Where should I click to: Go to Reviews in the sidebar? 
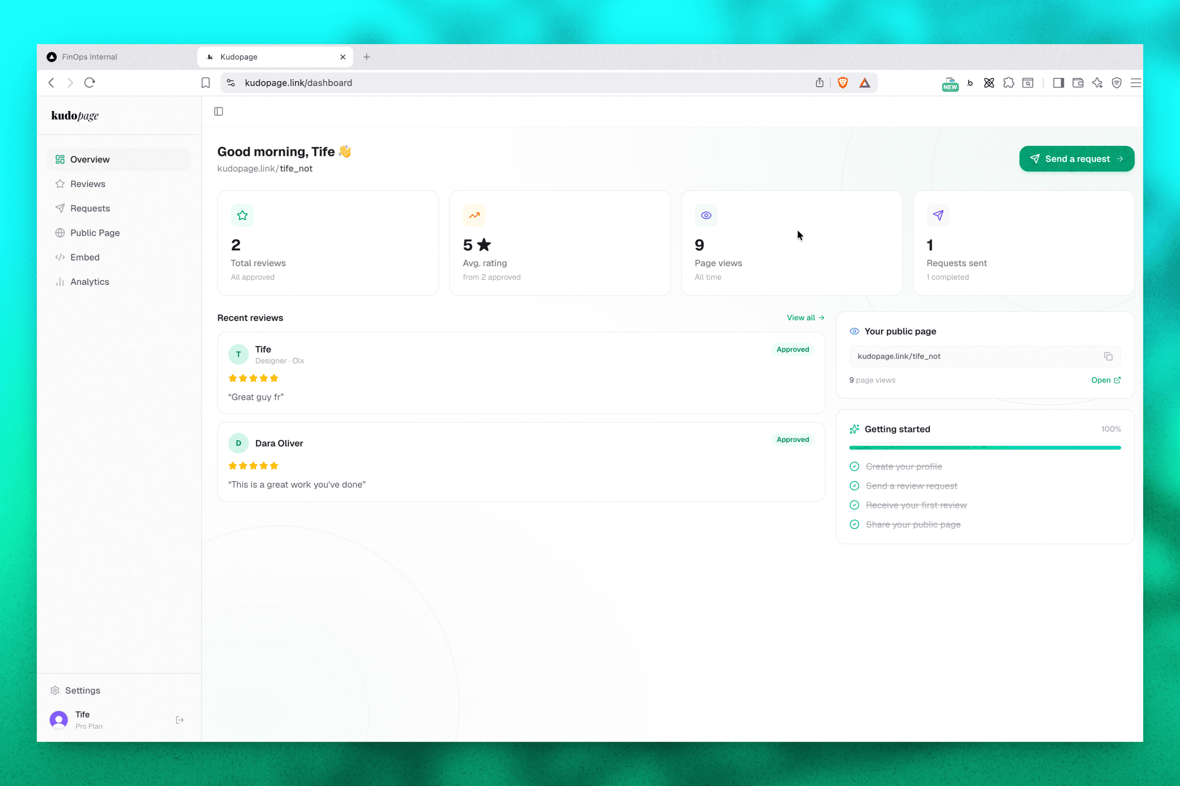click(119, 184)
